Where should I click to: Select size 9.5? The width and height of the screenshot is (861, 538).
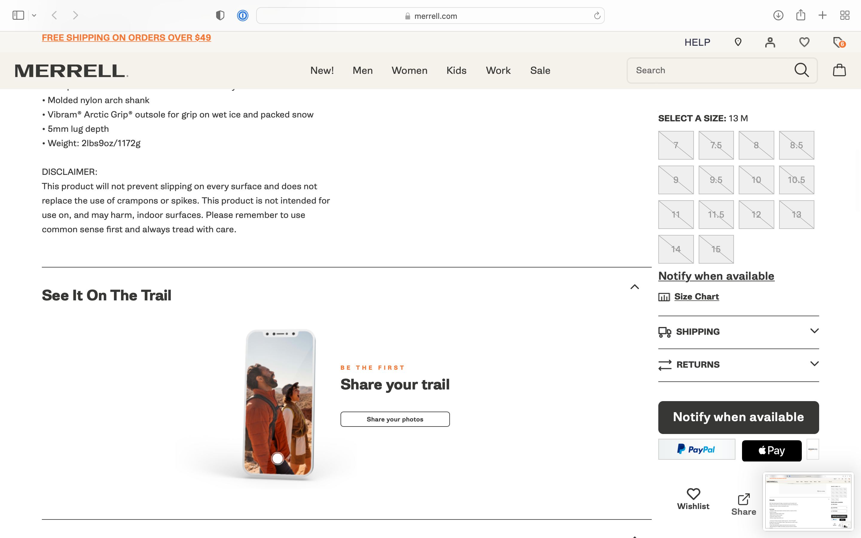(716, 180)
